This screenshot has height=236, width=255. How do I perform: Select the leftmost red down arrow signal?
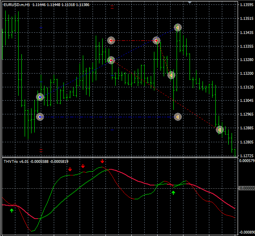point(70,169)
